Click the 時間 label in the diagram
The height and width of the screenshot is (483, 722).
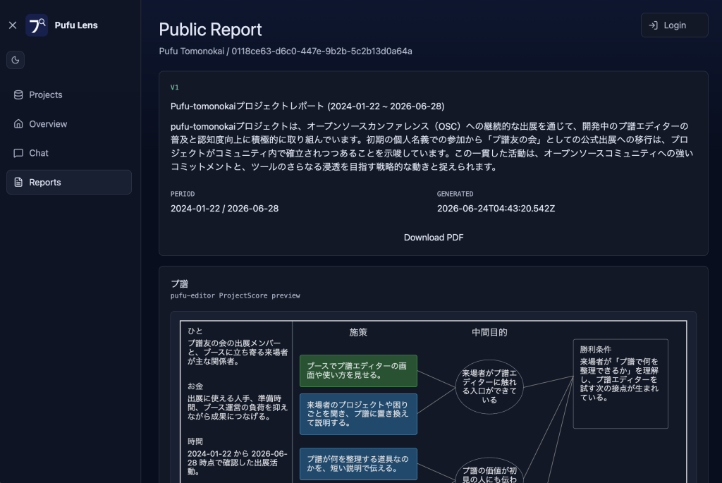click(x=195, y=441)
